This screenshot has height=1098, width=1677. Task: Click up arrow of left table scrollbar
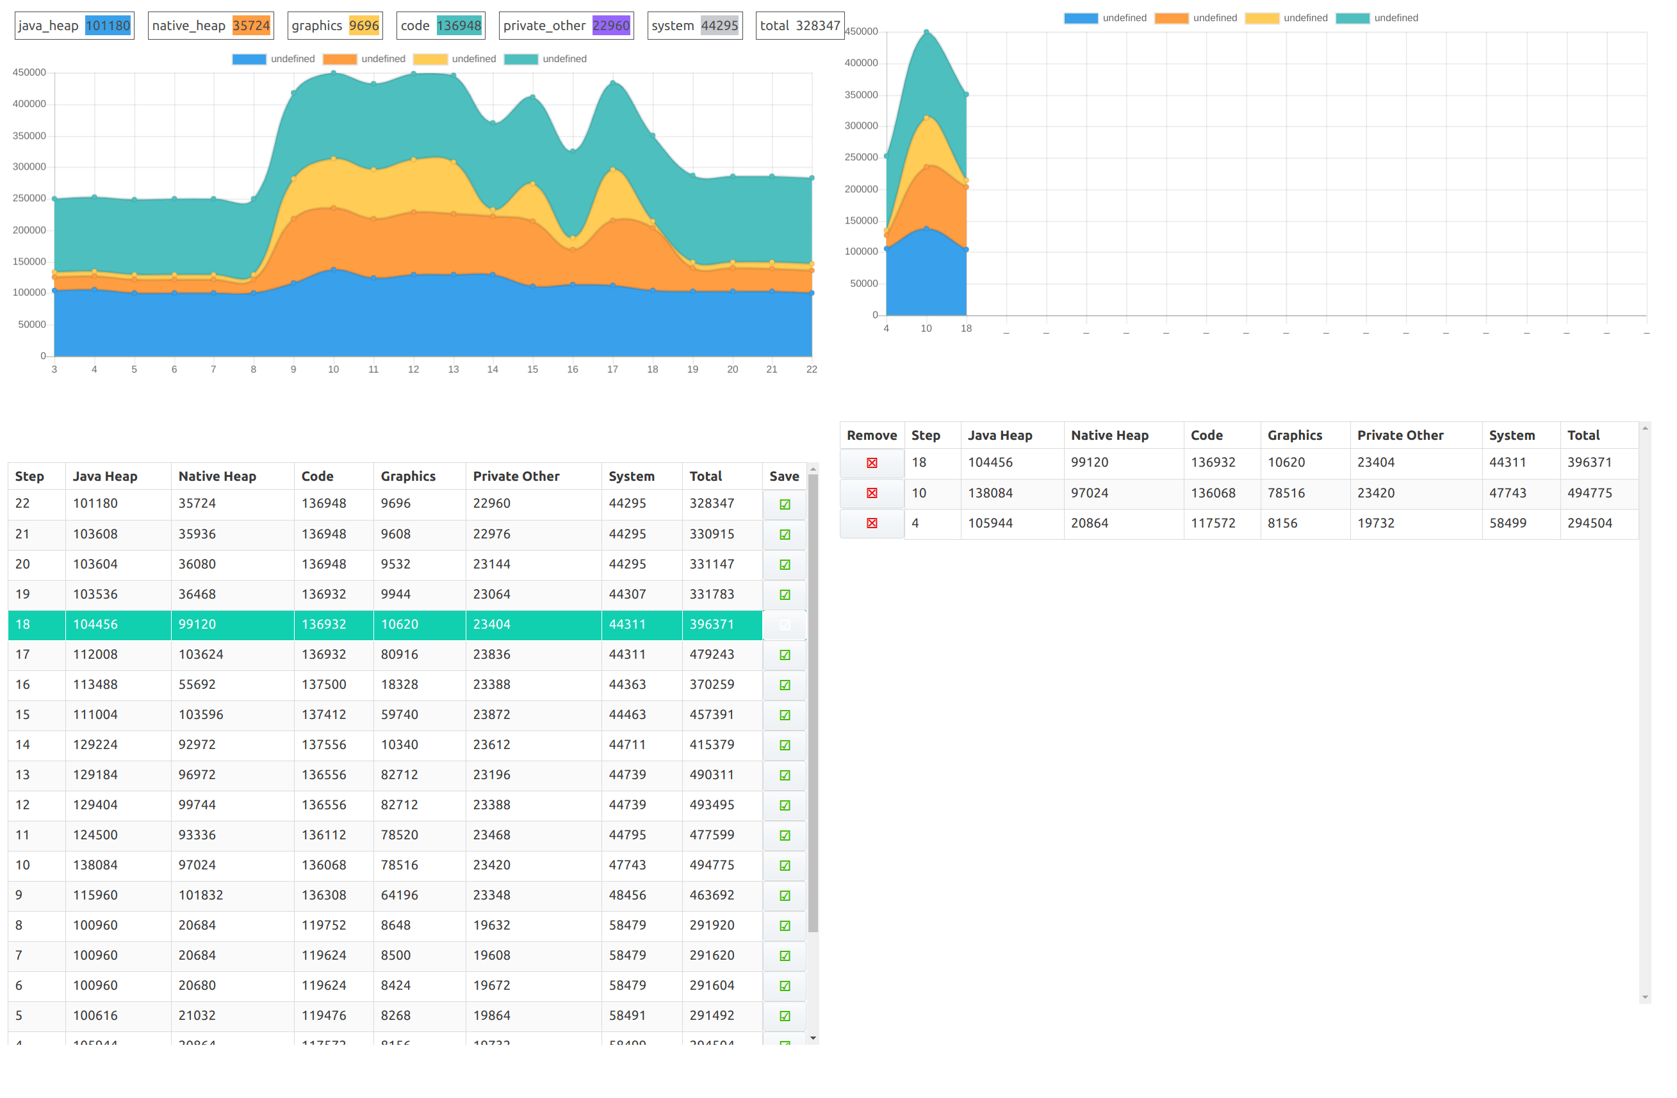coord(813,469)
